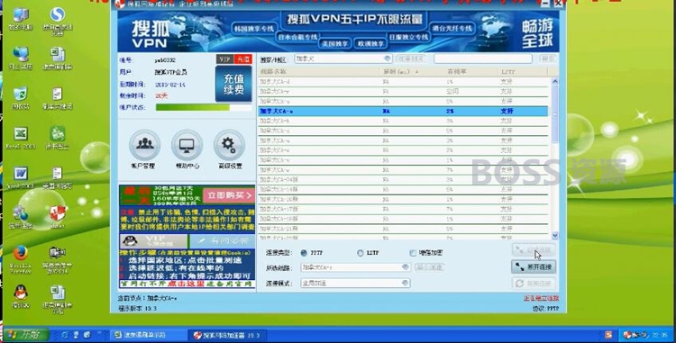Viewport: 676px width, 343px height.
Task: Open the account management people icon
Action: click(x=144, y=145)
